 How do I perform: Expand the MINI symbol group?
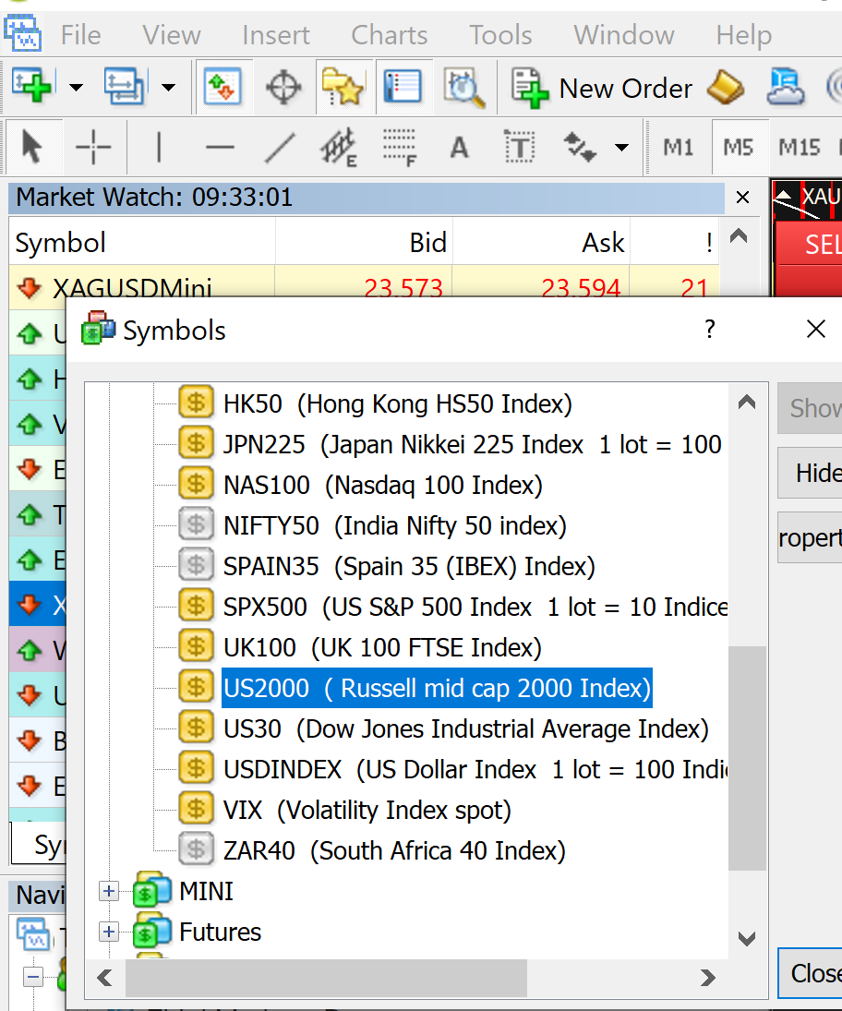click(108, 892)
